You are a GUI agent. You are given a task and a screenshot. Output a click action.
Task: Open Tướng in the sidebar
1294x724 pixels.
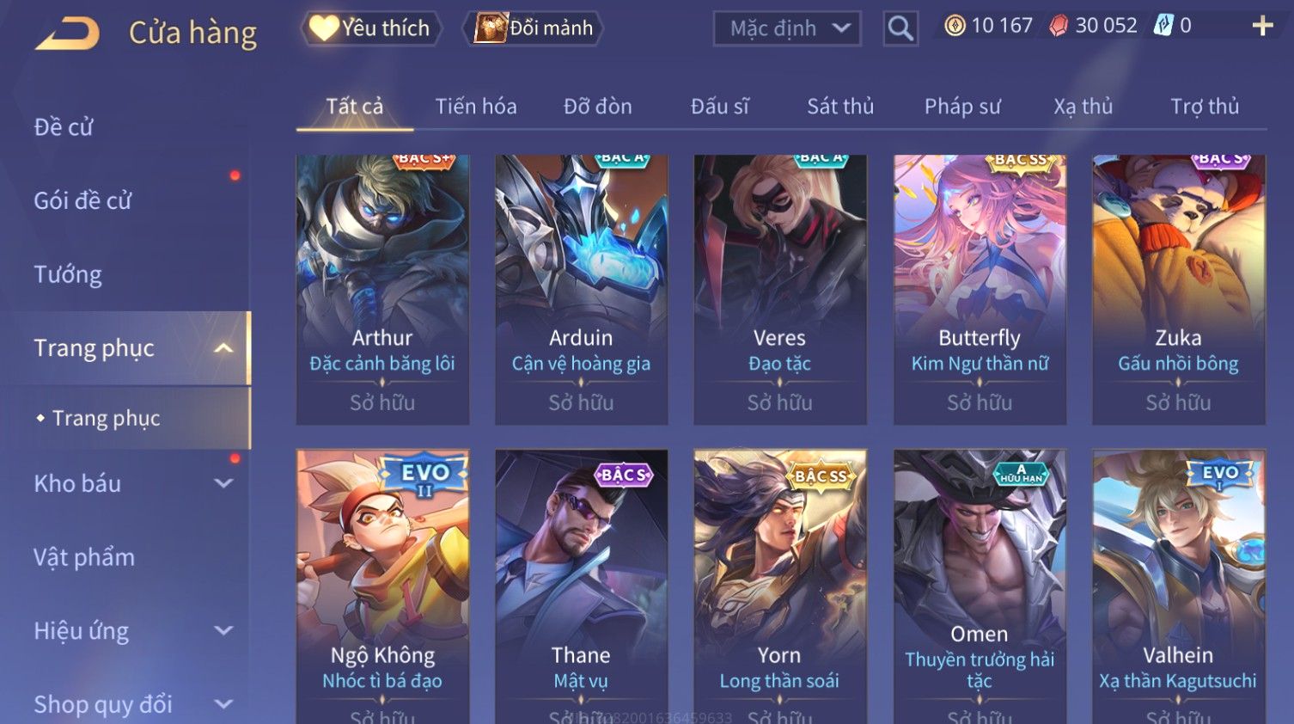click(68, 274)
